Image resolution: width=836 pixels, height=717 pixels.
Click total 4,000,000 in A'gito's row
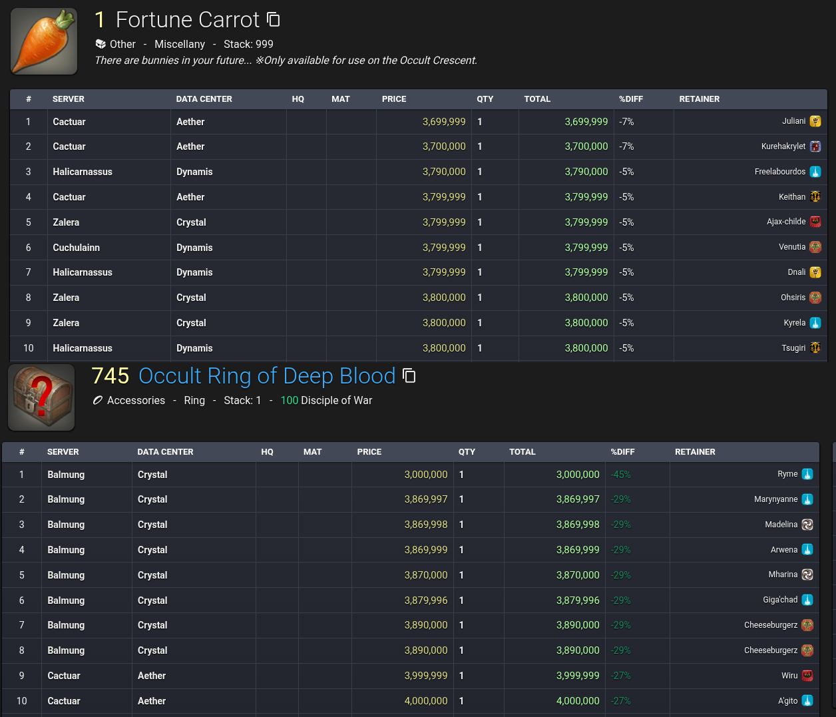(578, 701)
